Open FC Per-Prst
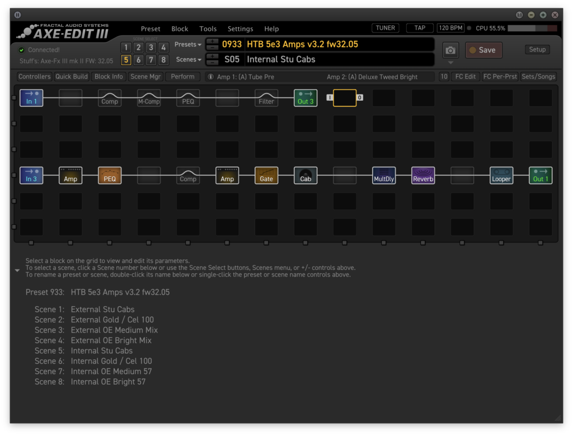The width and height of the screenshot is (573, 435). click(x=500, y=77)
